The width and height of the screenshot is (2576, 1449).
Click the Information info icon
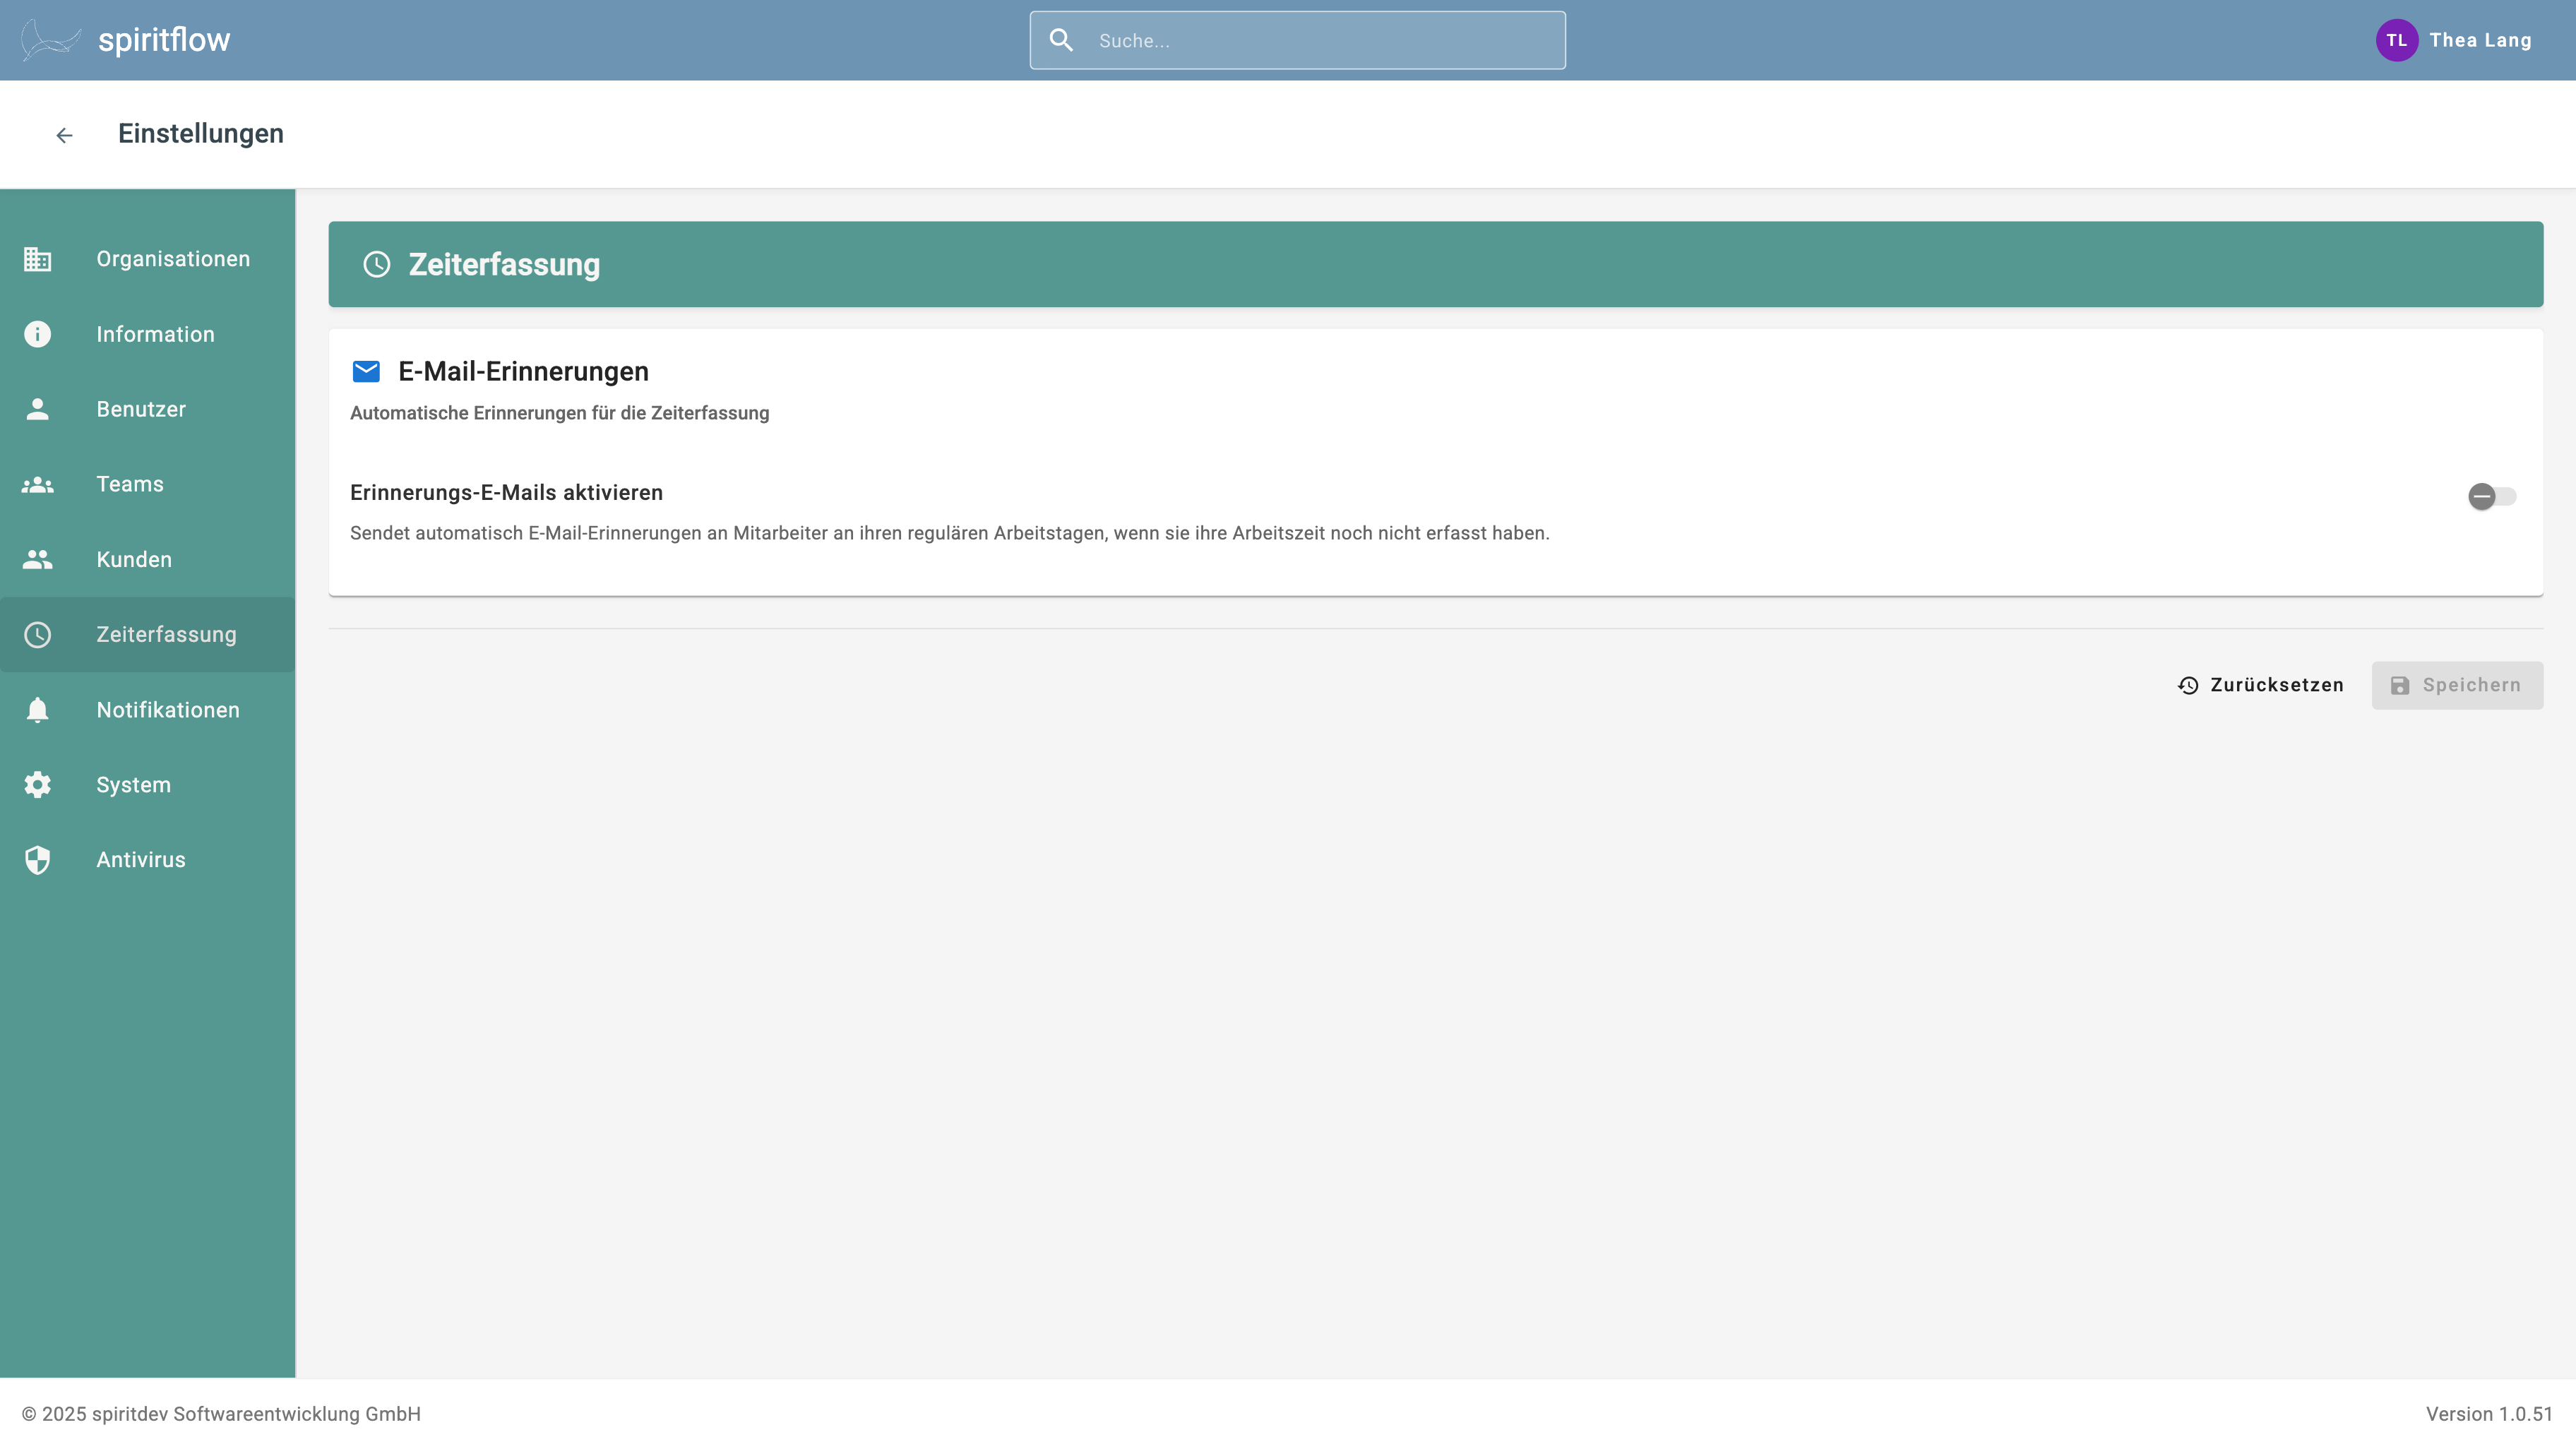coord(38,334)
